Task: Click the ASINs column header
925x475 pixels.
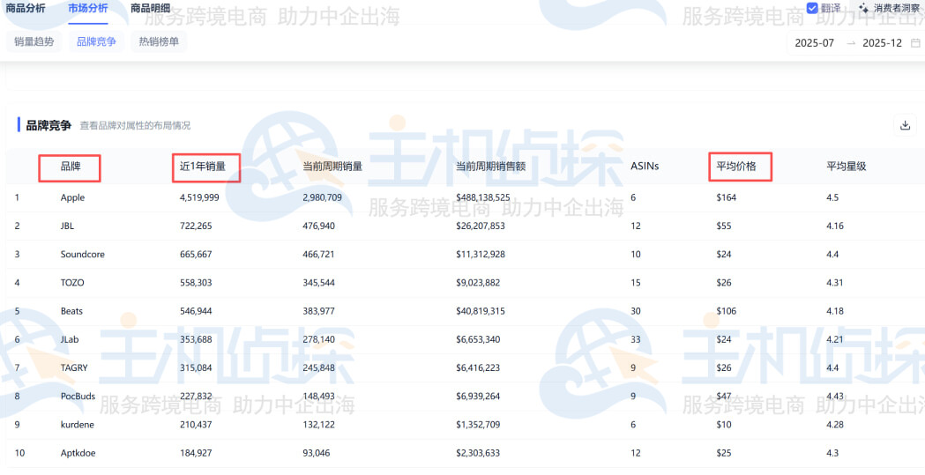Action: click(645, 167)
